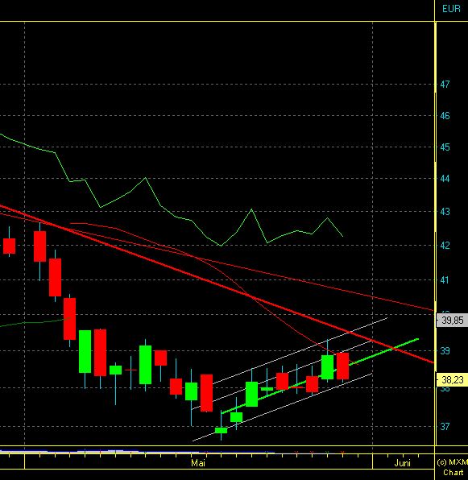Image resolution: width=468 pixels, height=480 pixels.
Task: Select the yellow 38,23 price marker
Action: click(452, 380)
